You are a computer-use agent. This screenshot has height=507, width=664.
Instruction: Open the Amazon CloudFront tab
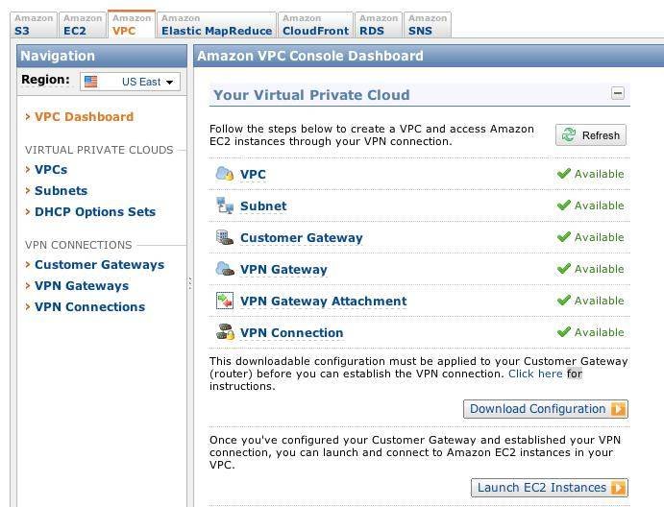(x=314, y=24)
